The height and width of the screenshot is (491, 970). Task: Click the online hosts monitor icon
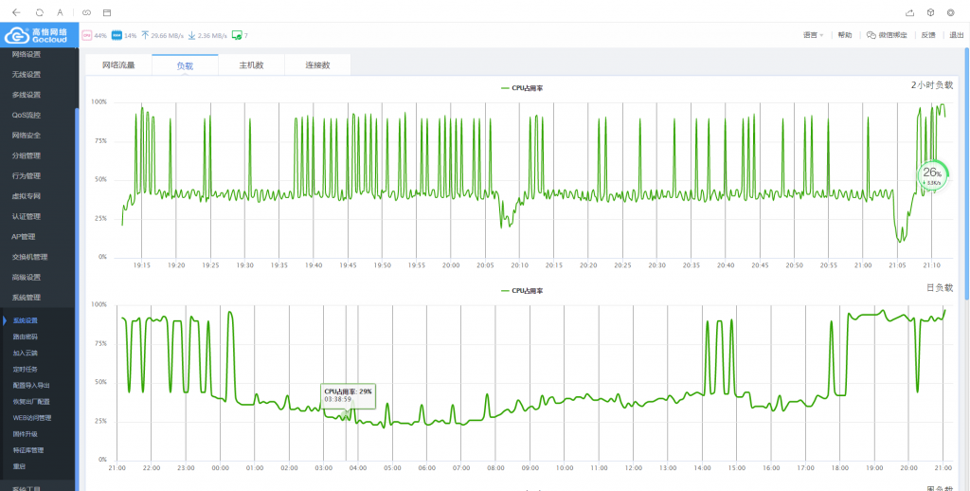pyautogui.click(x=236, y=35)
